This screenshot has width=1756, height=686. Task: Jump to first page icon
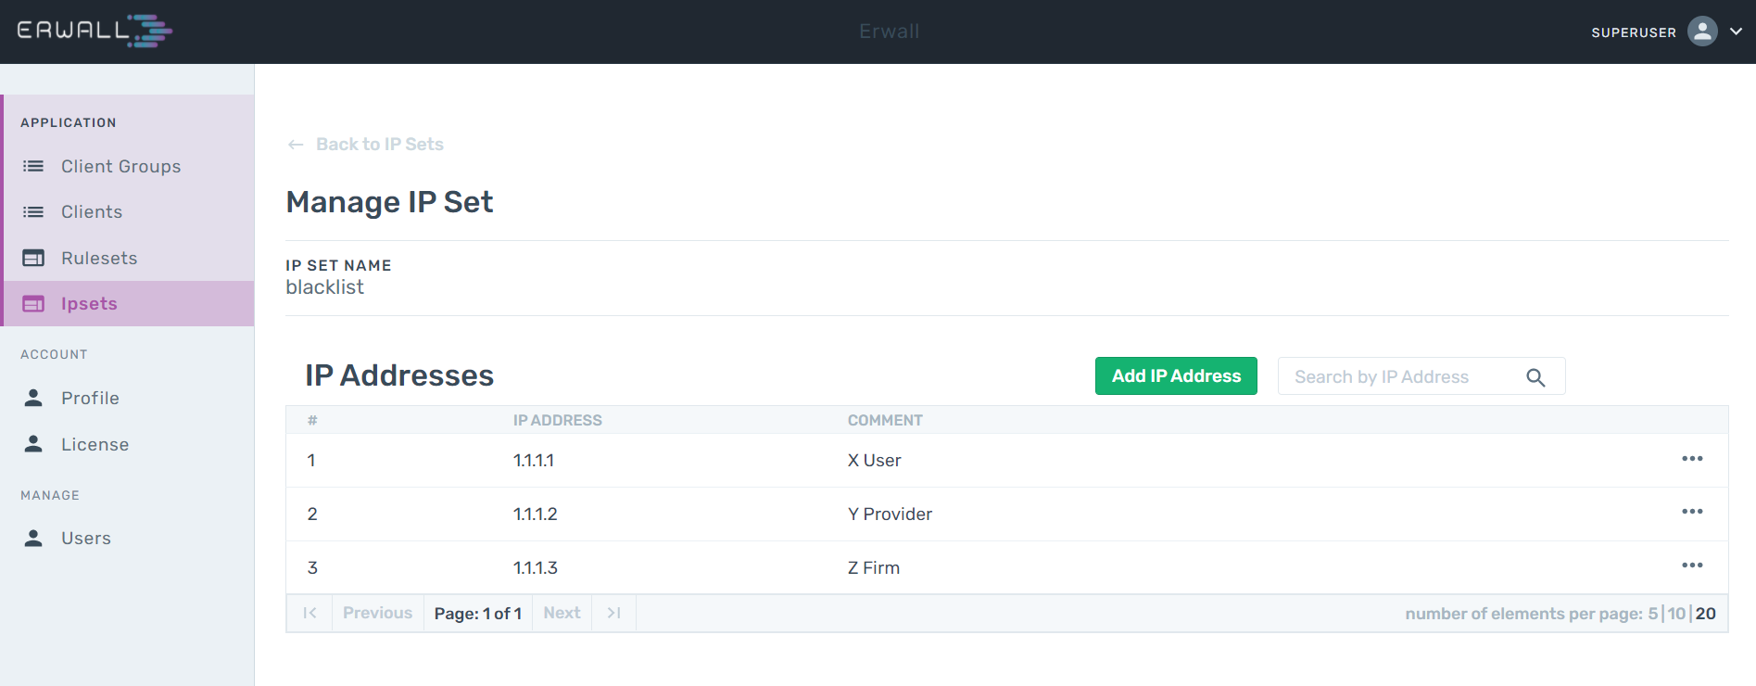tap(310, 613)
